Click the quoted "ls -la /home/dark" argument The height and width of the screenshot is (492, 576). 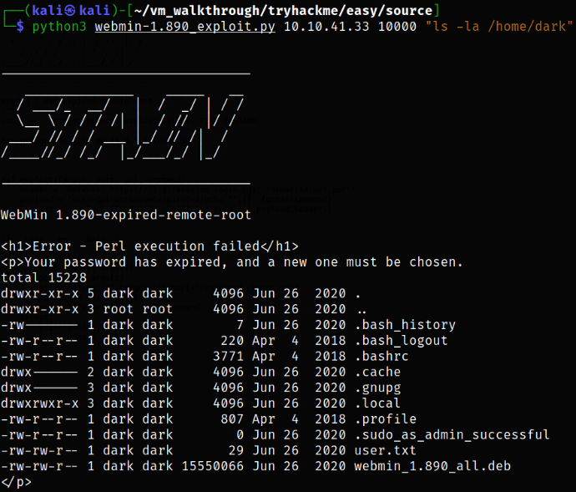tap(499, 27)
